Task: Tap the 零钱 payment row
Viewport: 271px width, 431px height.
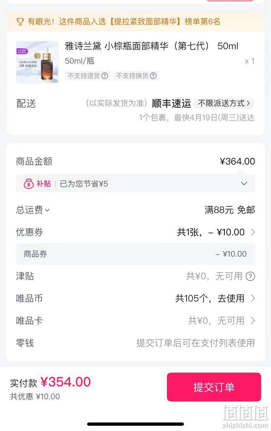Action: point(135,343)
